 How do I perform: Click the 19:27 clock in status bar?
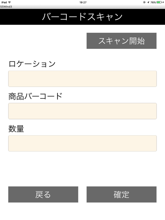83,2
